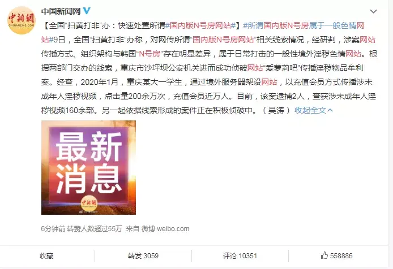Click the thumbs-up like icon
393x269 pixels.
[324, 255]
